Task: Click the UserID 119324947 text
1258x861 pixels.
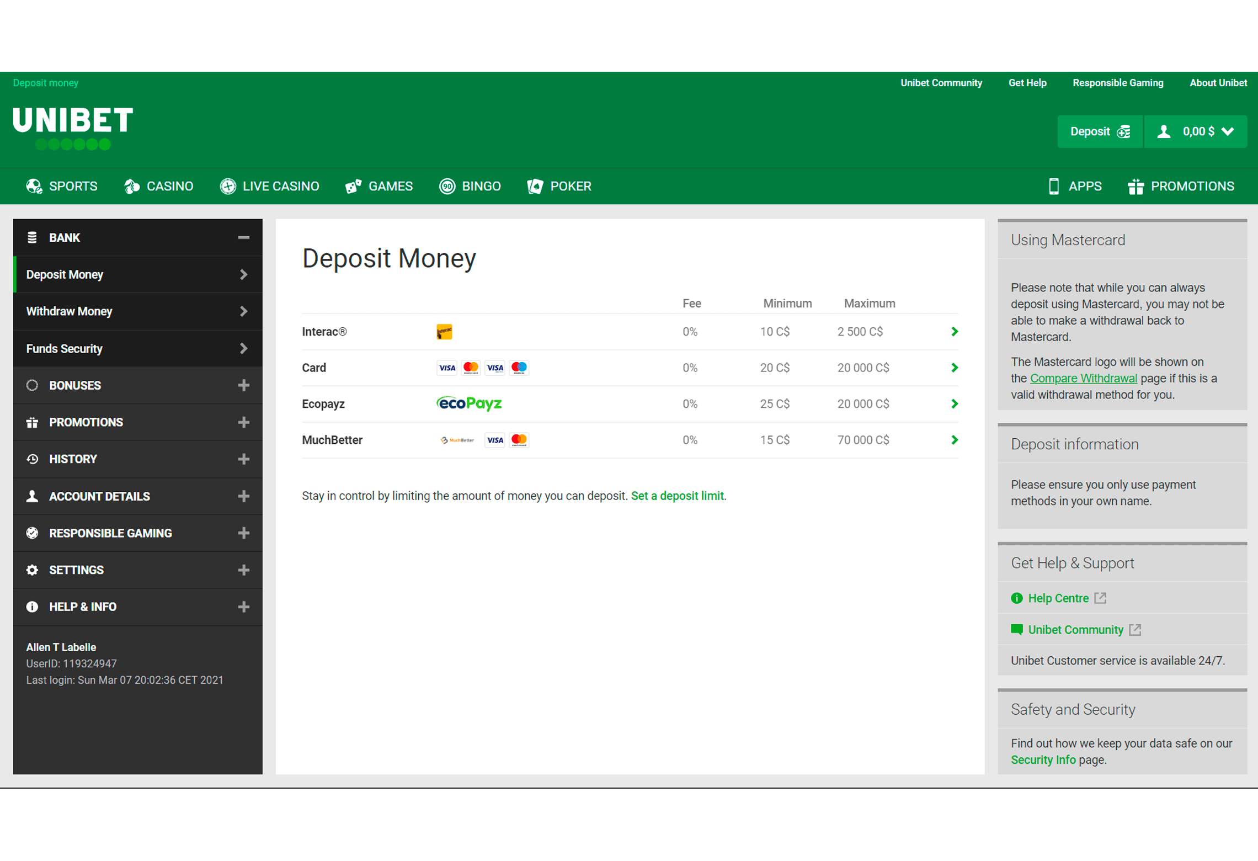Action: (71, 663)
